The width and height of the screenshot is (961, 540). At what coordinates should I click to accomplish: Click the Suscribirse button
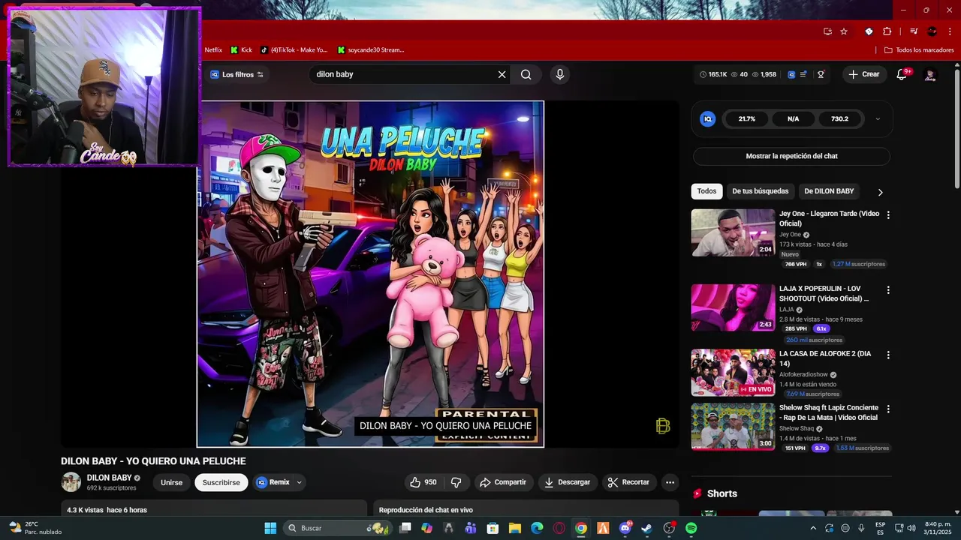(221, 482)
